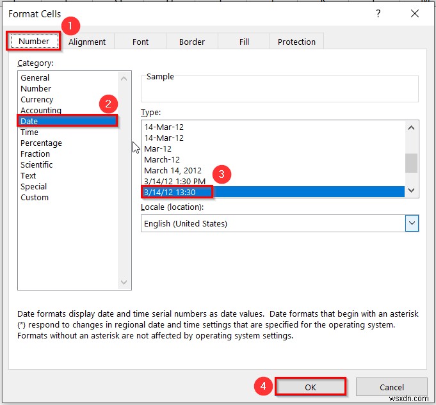Click the Category list scroll-down arrow
This screenshot has width=436, height=405.
pyautogui.click(x=124, y=282)
